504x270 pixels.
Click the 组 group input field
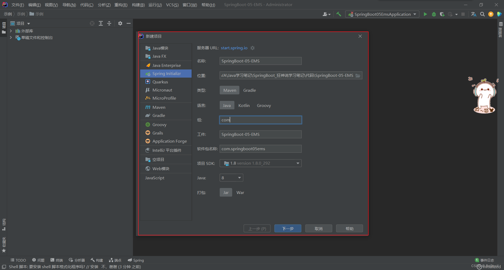pos(260,120)
